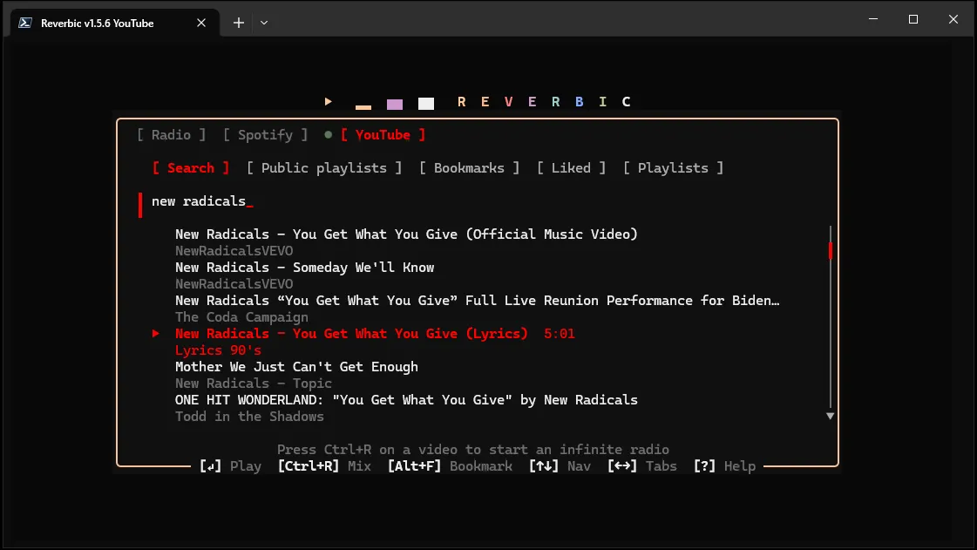
Task: Click the green status dot beside YouTube
Action: (329, 134)
